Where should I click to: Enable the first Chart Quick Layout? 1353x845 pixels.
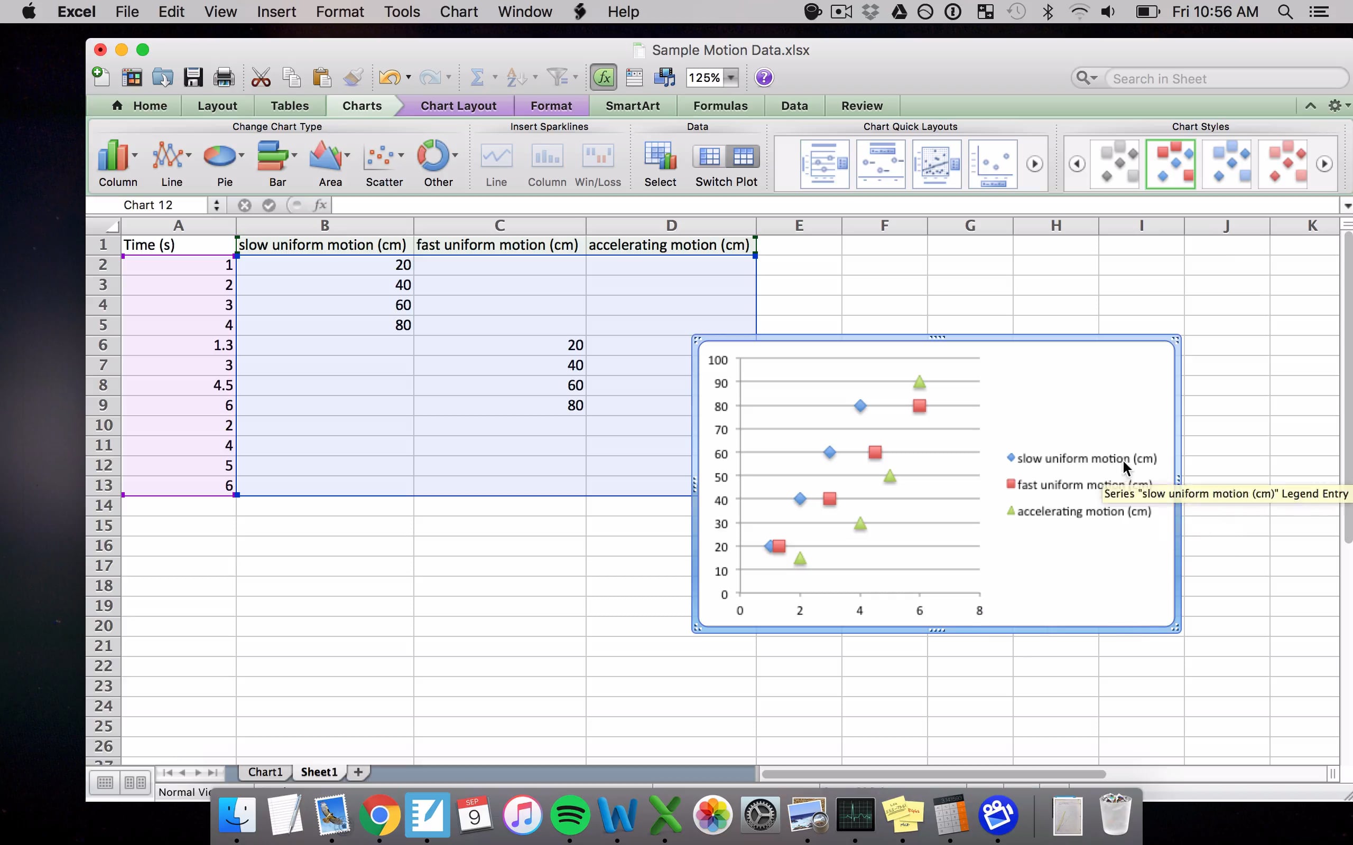(824, 164)
